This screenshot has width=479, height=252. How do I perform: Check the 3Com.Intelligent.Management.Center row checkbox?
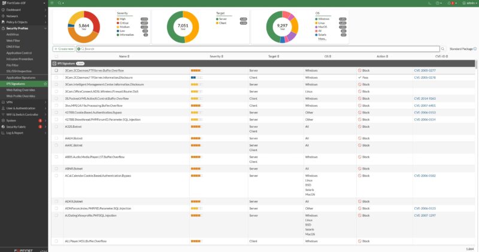click(56, 84)
